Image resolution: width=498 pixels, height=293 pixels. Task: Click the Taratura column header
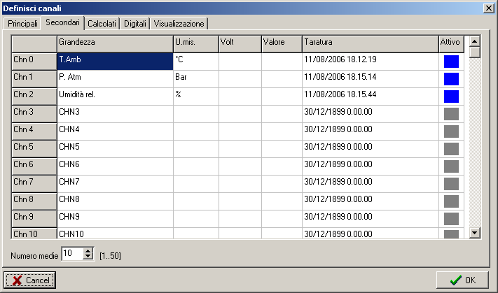coord(369,43)
